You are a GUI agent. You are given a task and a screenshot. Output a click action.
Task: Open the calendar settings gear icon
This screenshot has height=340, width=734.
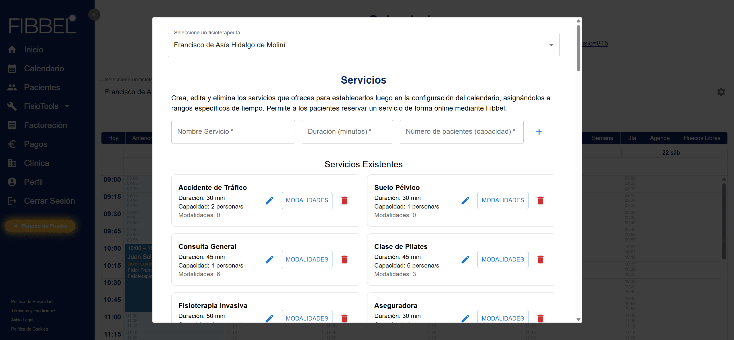point(721,92)
